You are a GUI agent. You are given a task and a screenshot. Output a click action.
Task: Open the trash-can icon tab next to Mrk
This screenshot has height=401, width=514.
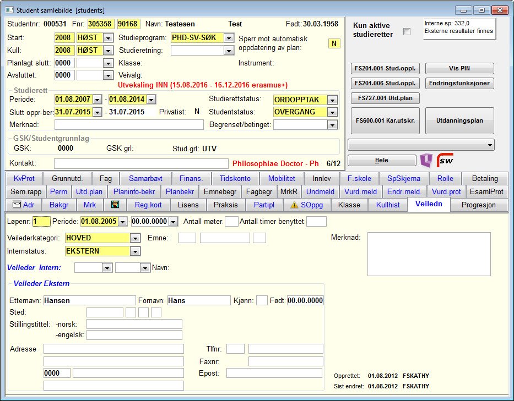115,205
